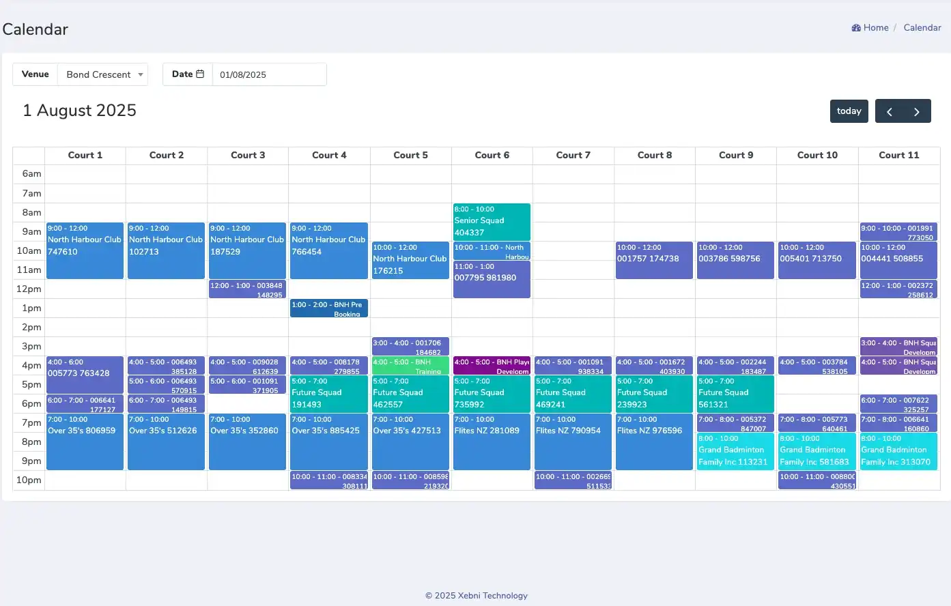The image size is (951, 606).
Task: Select the Court 11 column header
Action: (898, 156)
